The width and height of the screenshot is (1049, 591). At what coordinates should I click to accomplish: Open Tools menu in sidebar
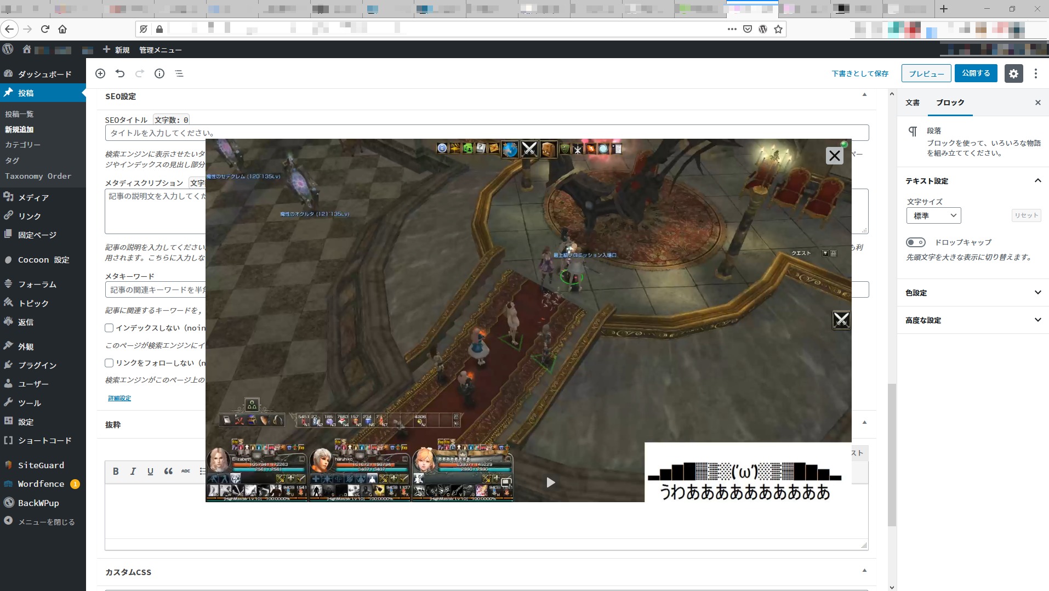click(x=43, y=403)
